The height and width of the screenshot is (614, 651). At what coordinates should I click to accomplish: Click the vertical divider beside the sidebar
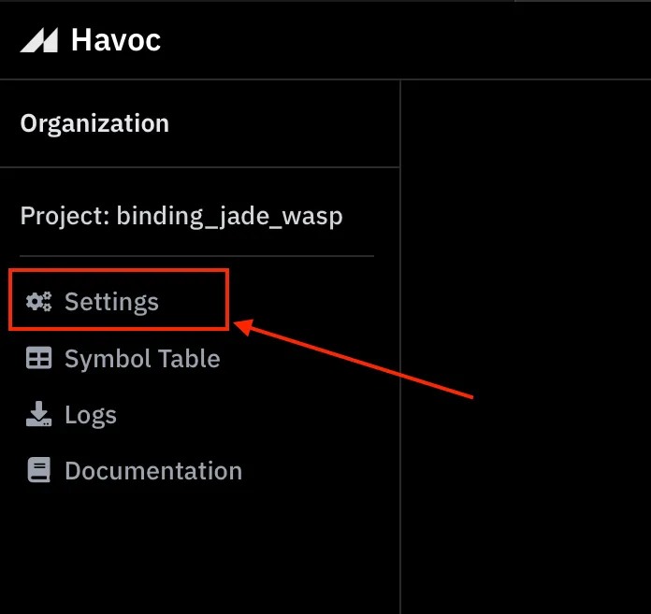(400, 347)
